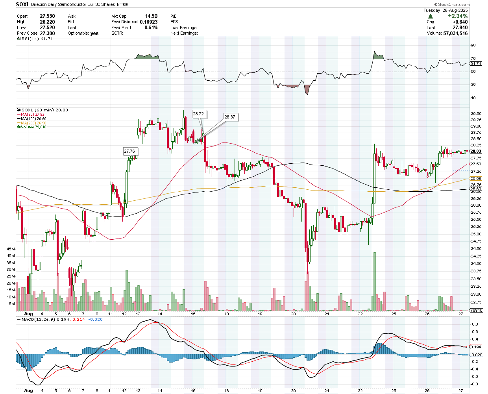Click the 61.71 value tag on the RSI axis
488x394 pixels.
click(x=476, y=64)
